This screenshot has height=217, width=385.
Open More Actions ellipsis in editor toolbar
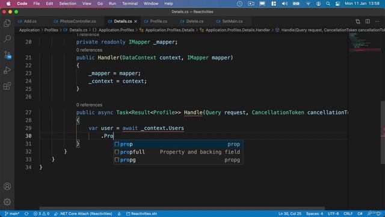click(377, 22)
